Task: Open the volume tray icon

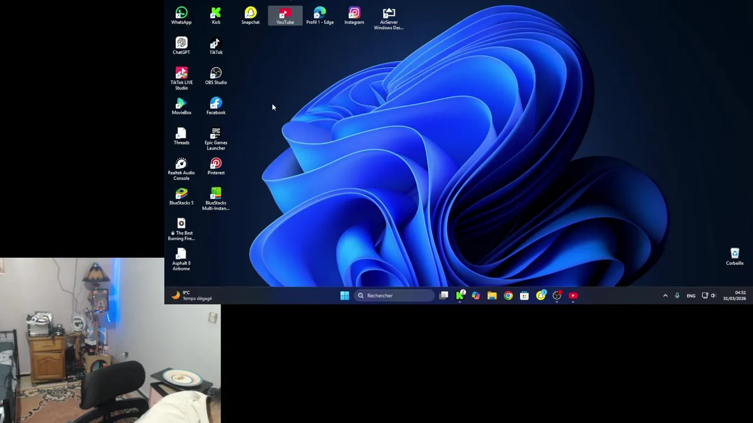Action: [713, 296]
